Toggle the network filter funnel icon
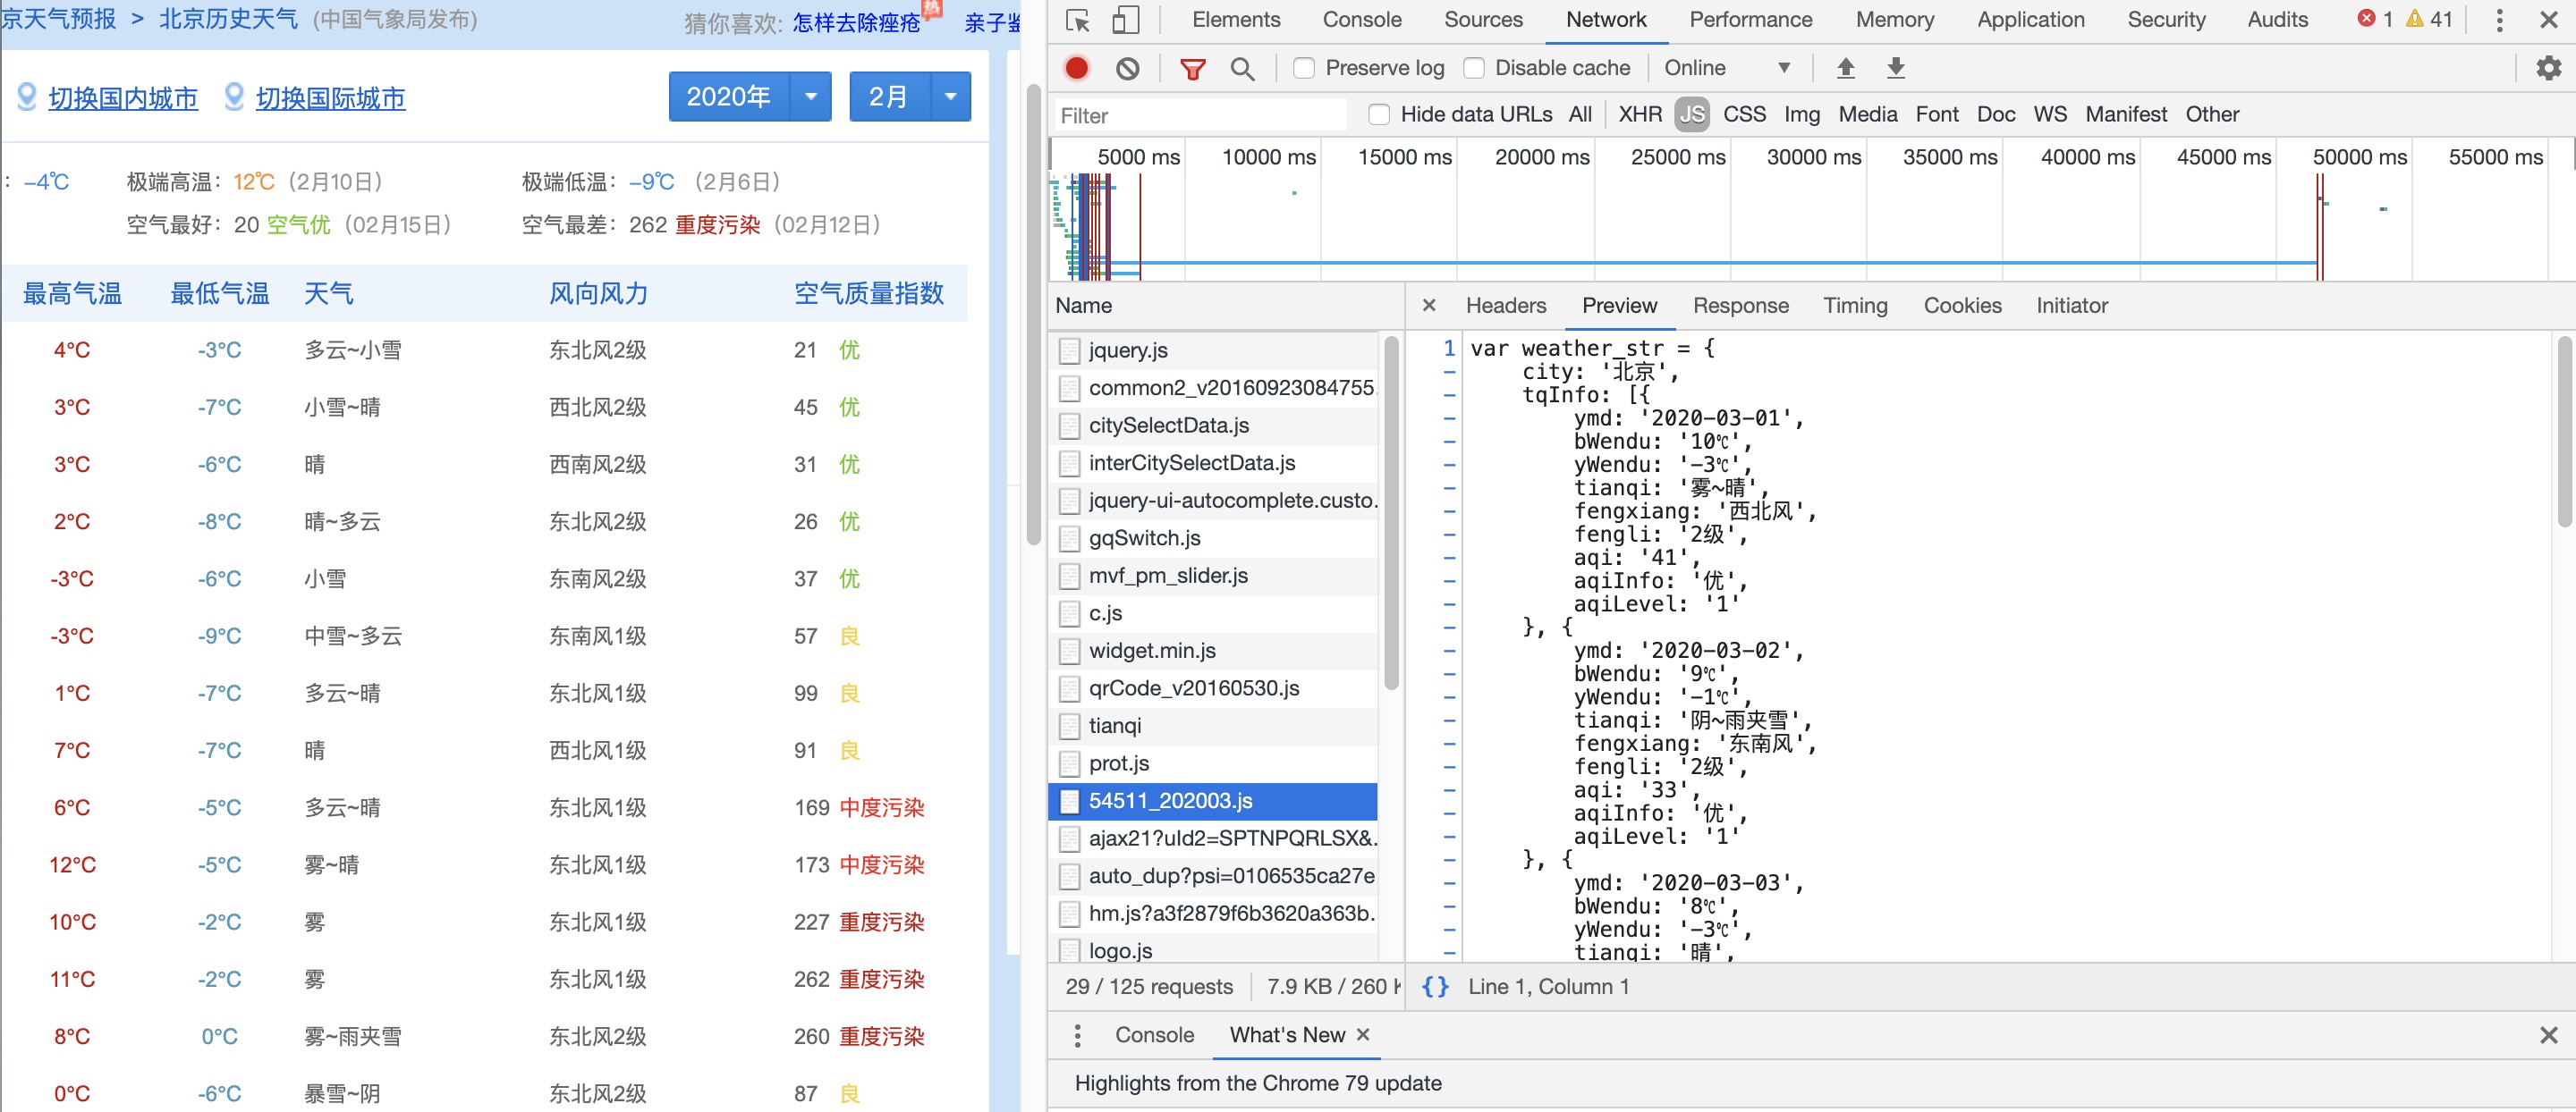Screen dimensions: 2576x1112 pos(1192,68)
